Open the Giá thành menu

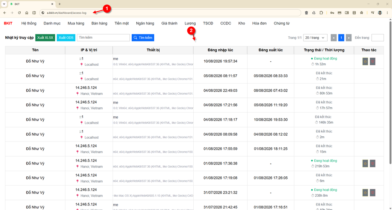pyautogui.click(x=169, y=23)
